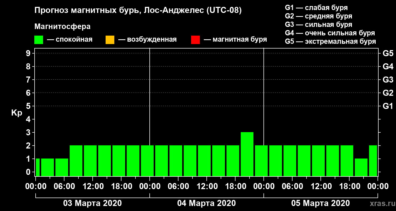Click the green спокойная legend swatch
396x211 pixels.
pyautogui.click(x=39, y=40)
